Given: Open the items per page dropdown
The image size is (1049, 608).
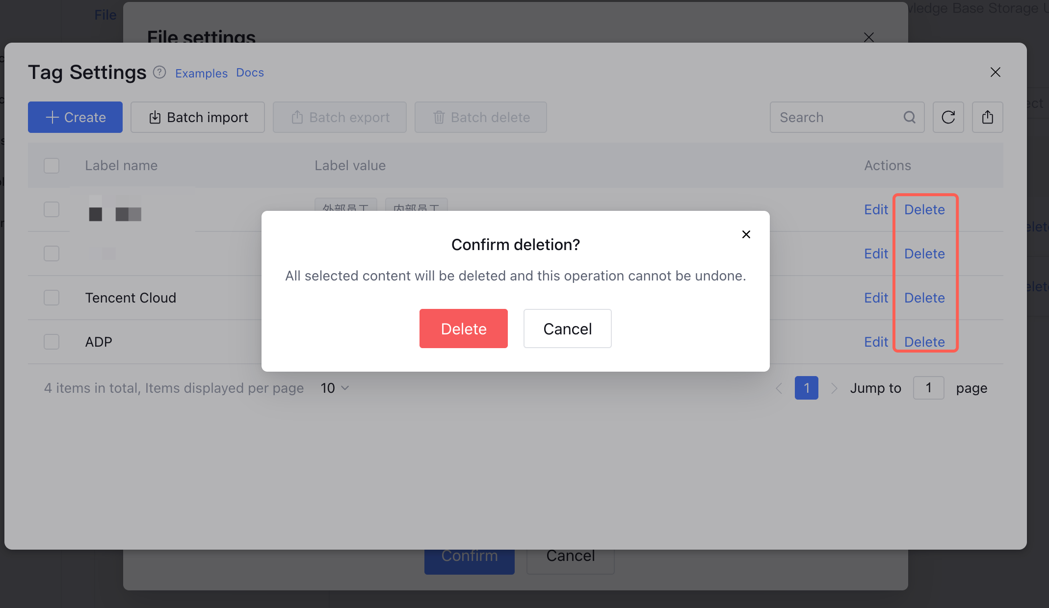Looking at the screenshot, I should click(335, 388).
